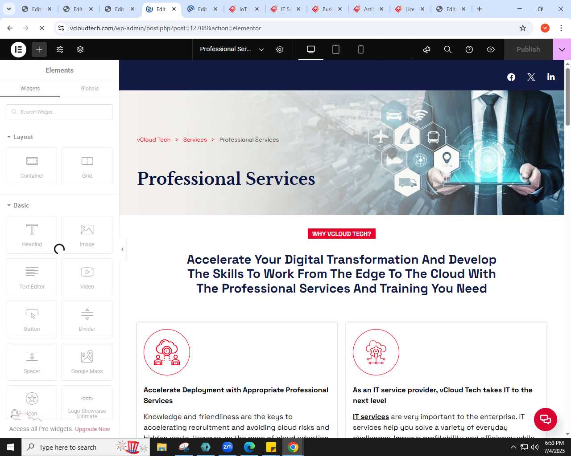The height and width of the screenshot is (456, 571).
Task: Open the Elementor logo menu
Action: tap(19, 49)
